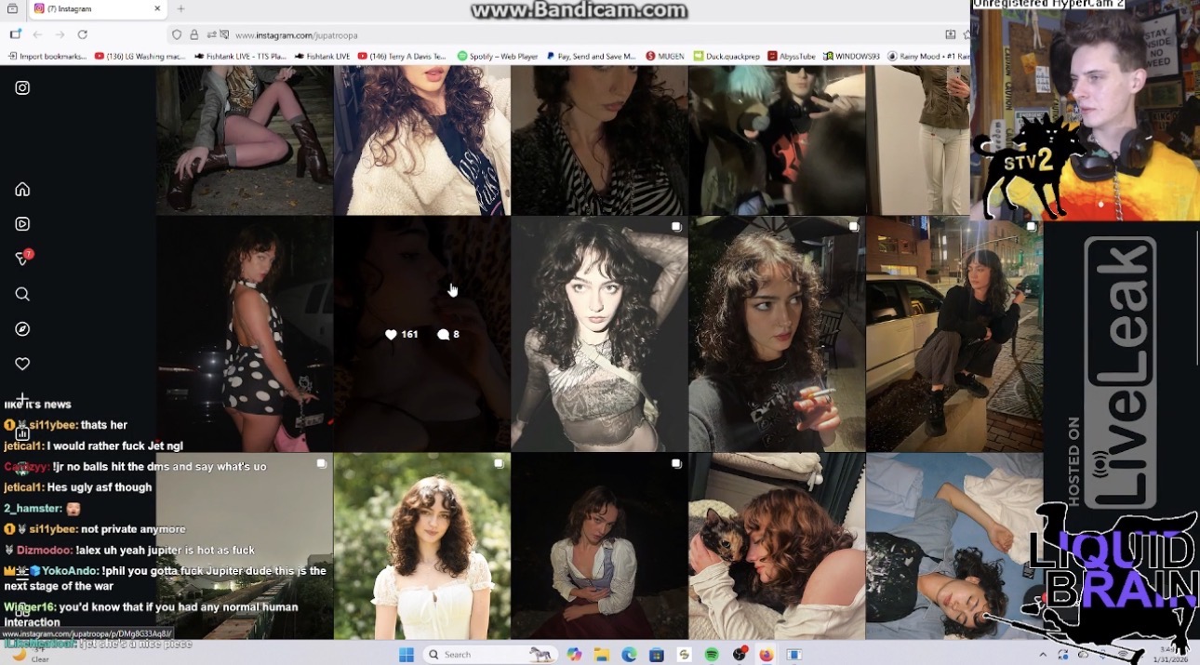Open post of woman with cat
This screenshot has width=1200, height=665.
click(x=777, y=546)
